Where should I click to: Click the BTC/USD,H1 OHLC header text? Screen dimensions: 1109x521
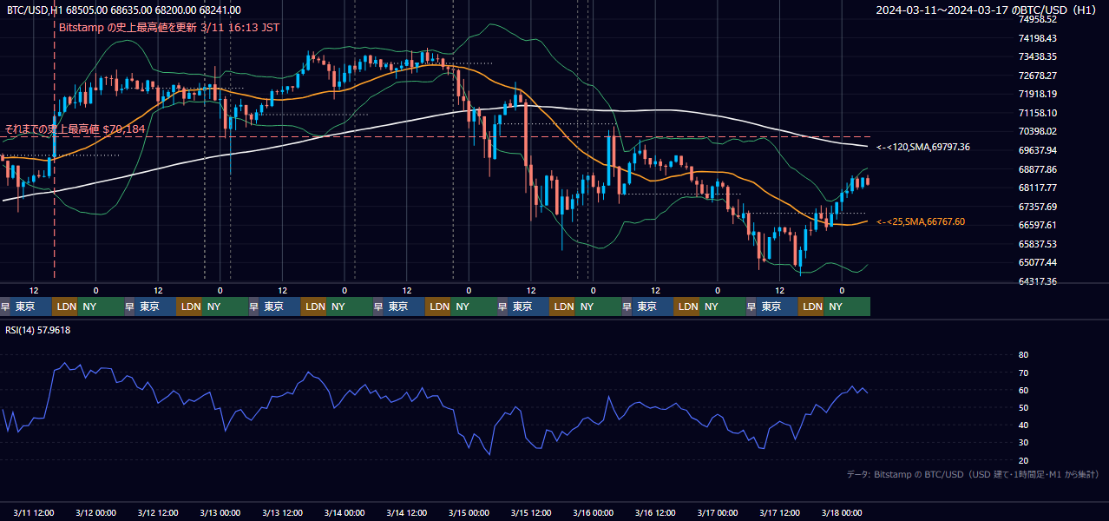click(x=123, y=10)
